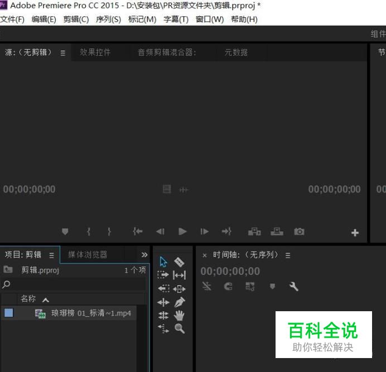
Task: Select the 源:(无剪辑) tab
Action: [x=28, y=52]
